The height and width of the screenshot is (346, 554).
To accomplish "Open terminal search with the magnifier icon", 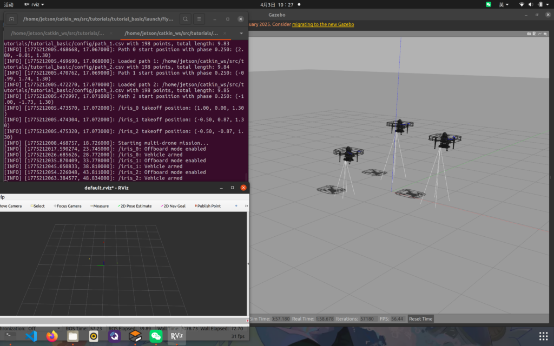I will click(x=185, y=19).
